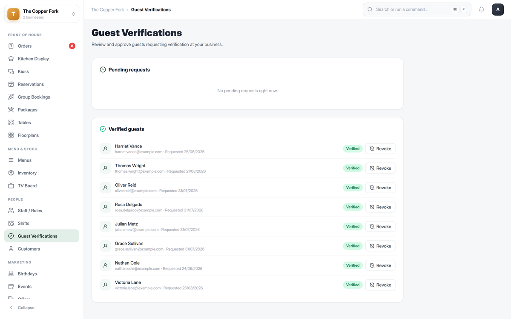Click the Orders badge showing 8
This screenshot has height=319, width=511.
[72, 46]
